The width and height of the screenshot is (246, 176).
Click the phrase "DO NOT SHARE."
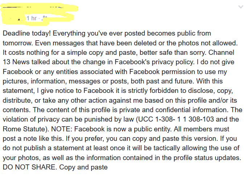[30, 167]
